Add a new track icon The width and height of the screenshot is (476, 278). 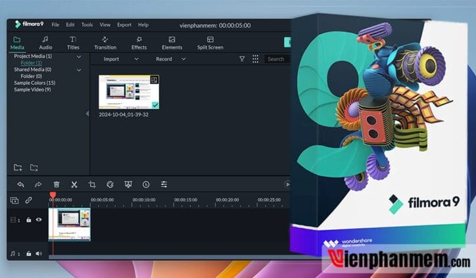click(x=14, y=200)
